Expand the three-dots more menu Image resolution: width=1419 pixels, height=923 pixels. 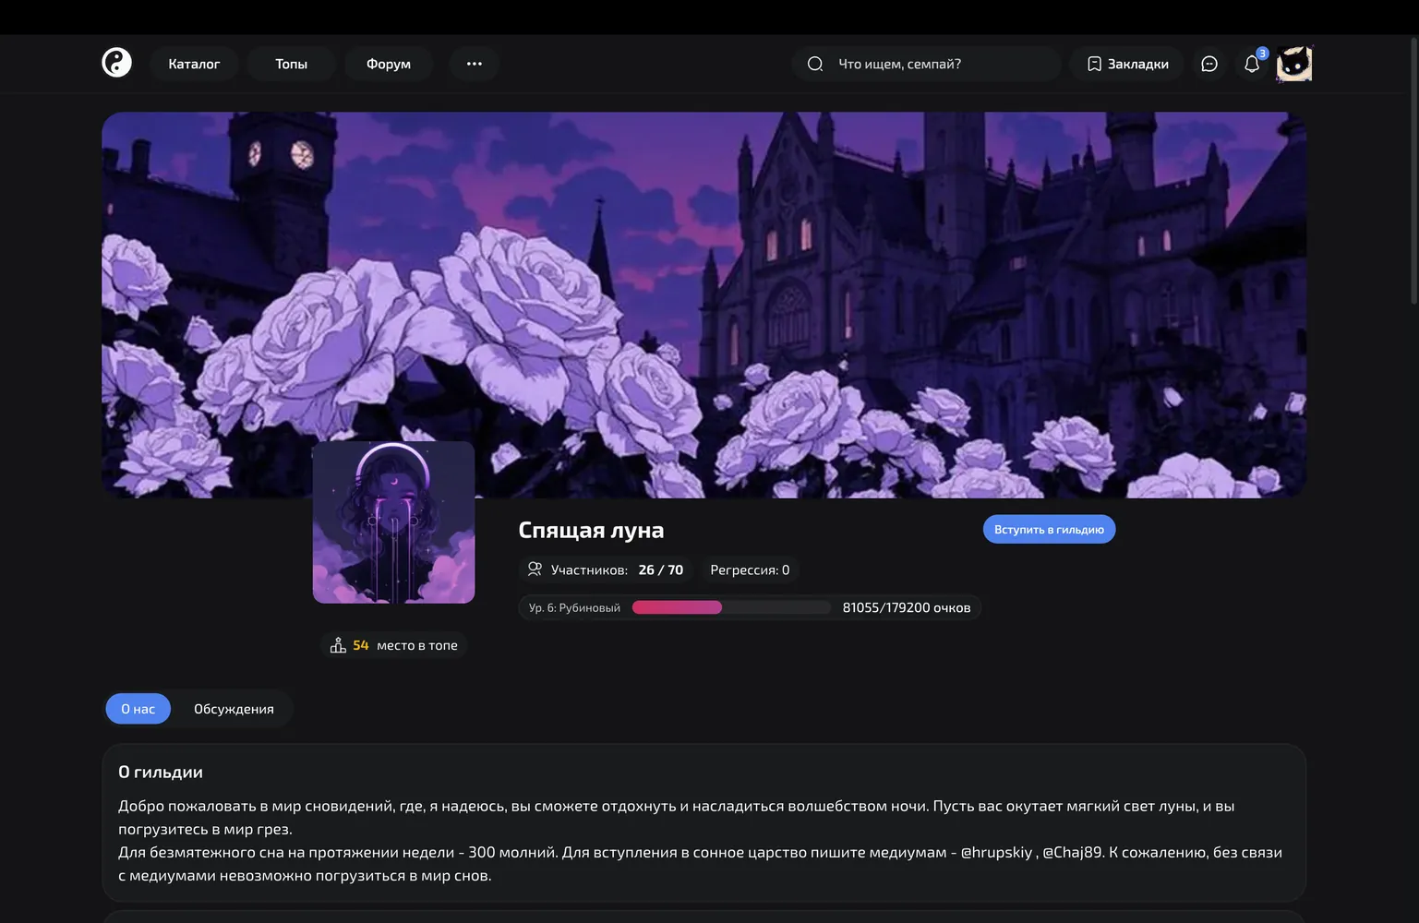pos(475,64)
